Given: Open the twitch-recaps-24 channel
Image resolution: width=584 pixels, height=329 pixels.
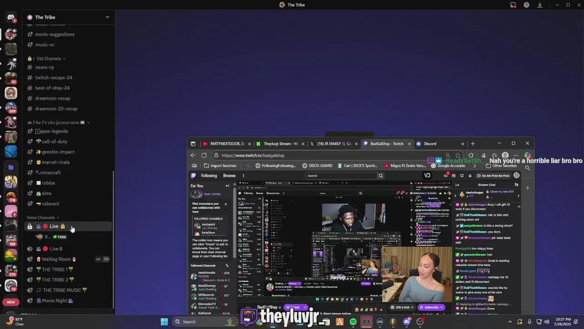Looking at the screenshot, I should click(x=68, y=78).
